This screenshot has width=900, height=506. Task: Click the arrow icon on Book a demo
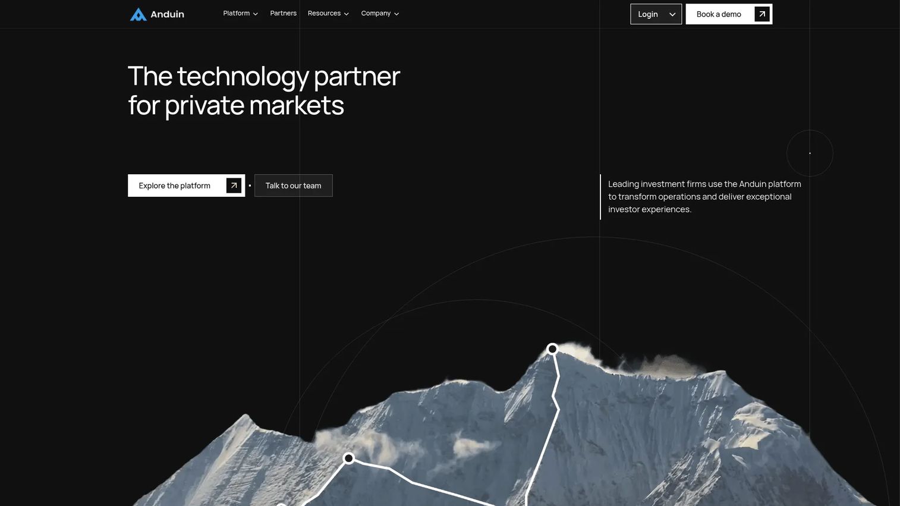[x=762, y=14]
